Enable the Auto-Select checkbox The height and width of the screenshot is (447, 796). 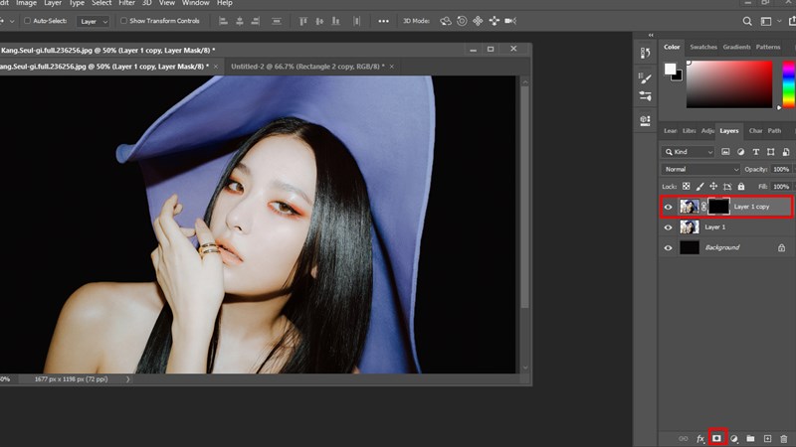tap(28, 21)
